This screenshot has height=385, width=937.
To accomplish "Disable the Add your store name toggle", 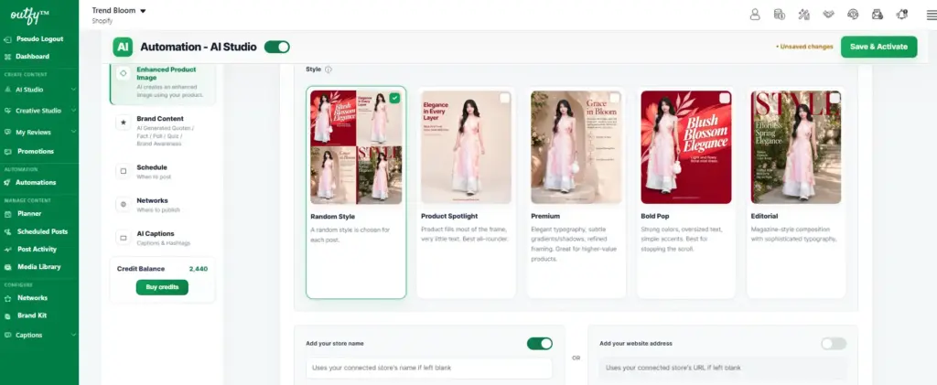I will coord(540,344).
